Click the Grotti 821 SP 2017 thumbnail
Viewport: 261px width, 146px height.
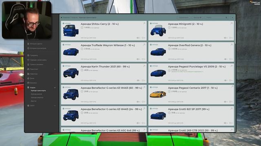point(158,116)
